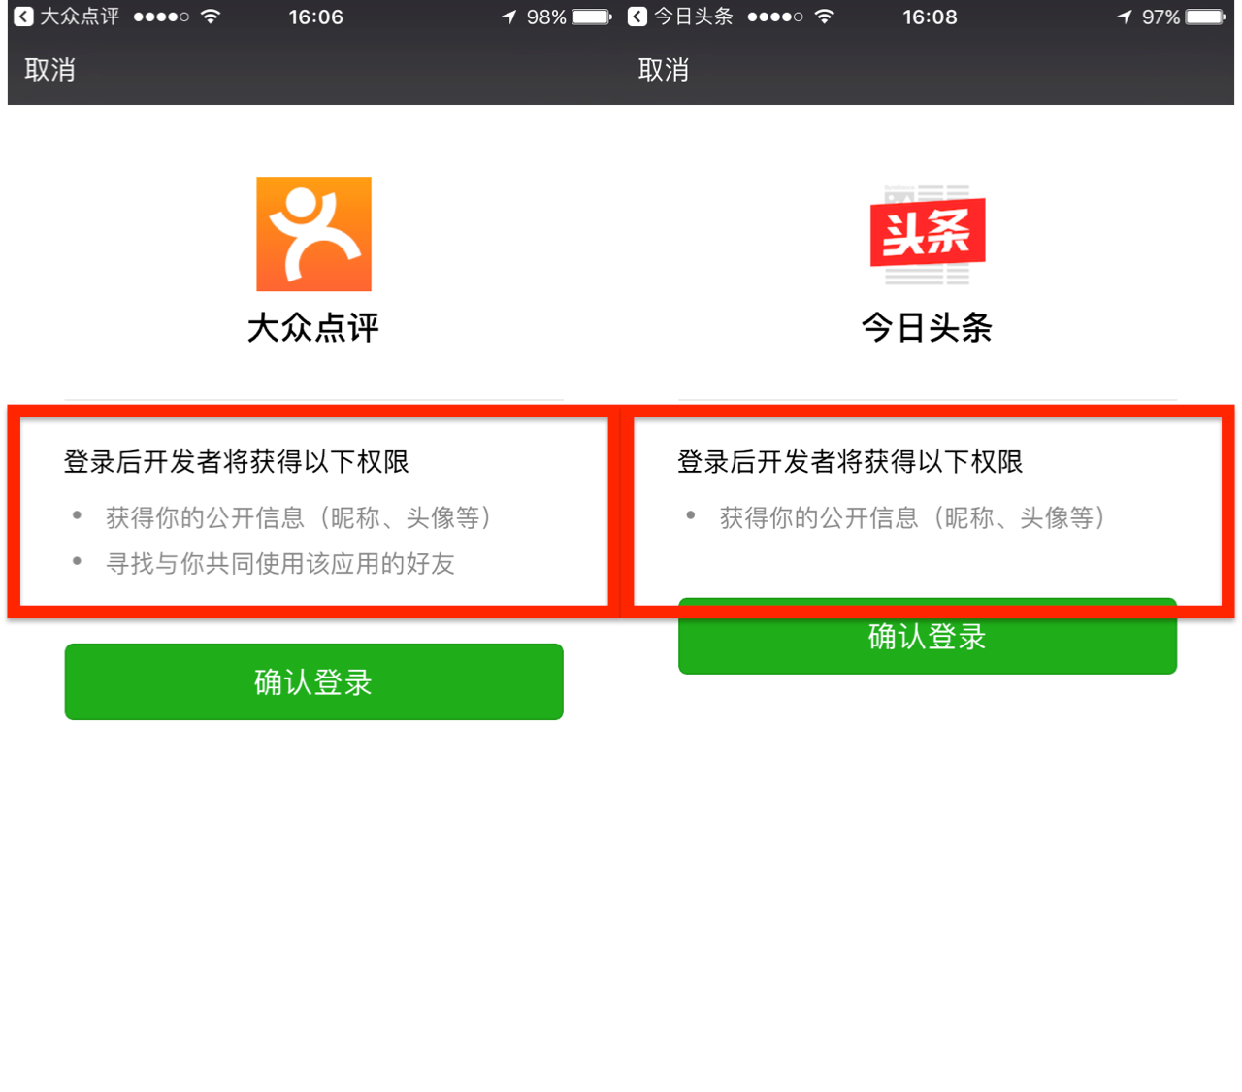This screenshot has width=1242, height=1092.
Task: Tap the 今日头条 app logo
Action: click(x=927, y=234)
